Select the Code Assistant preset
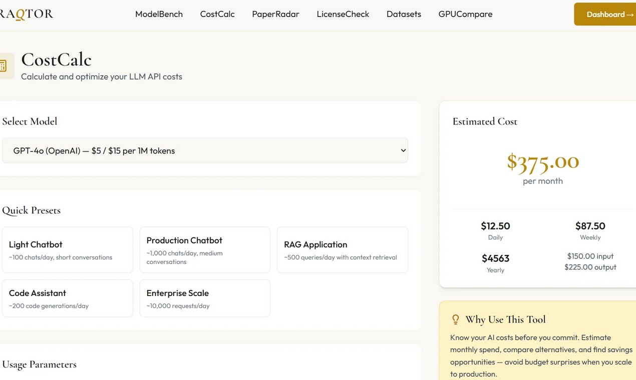 (x=67, y=298)
